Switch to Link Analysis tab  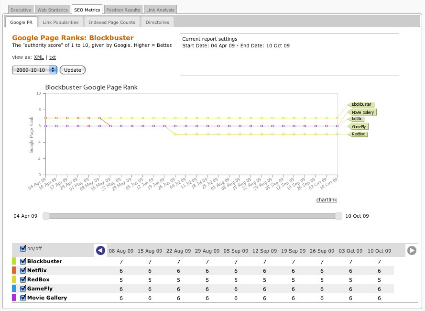point(160,10)
